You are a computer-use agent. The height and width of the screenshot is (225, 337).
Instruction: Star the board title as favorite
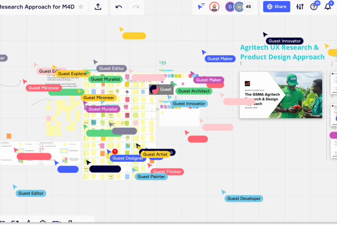(81, 7)
